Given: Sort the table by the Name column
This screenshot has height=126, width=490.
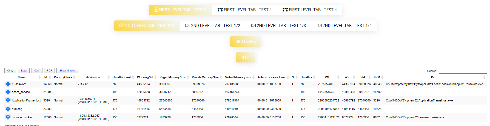Looking at the screenshot, I should pos(22,77).
